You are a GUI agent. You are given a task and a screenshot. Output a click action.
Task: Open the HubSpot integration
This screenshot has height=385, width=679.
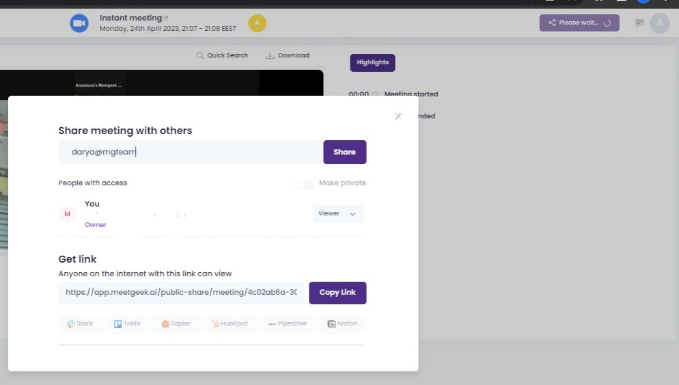point(229,323)
